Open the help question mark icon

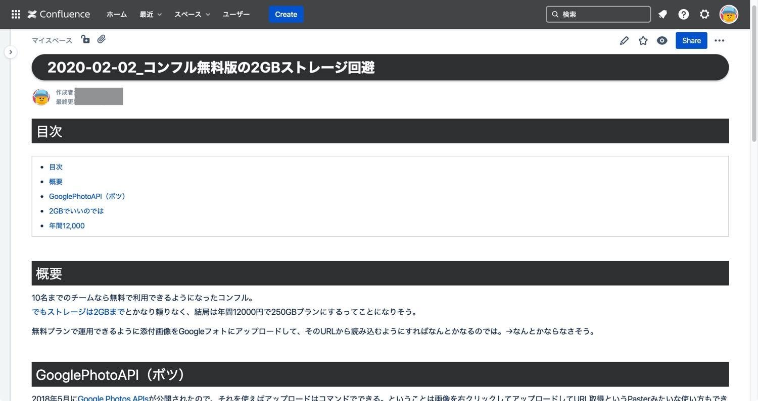point(684,14)
